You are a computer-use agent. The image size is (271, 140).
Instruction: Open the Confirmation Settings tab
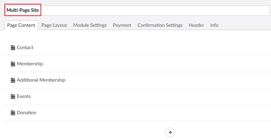point(160,25)
